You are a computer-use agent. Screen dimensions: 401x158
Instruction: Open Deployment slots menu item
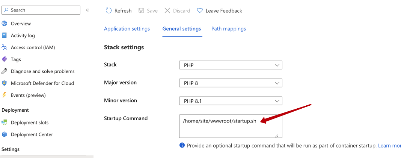pyautogui.click(x=30, y=123)
